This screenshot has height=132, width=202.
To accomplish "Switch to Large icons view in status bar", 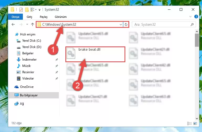I will point(195,124).
